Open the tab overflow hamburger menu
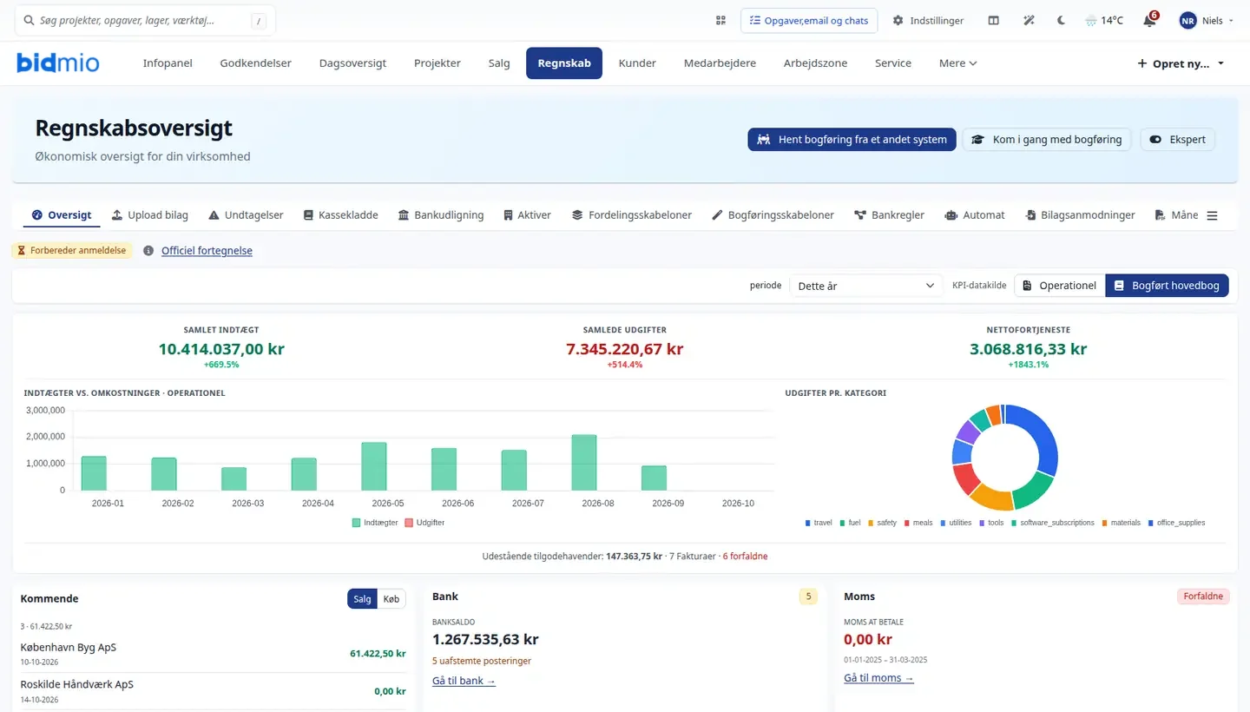 (x=1212, y=215)
